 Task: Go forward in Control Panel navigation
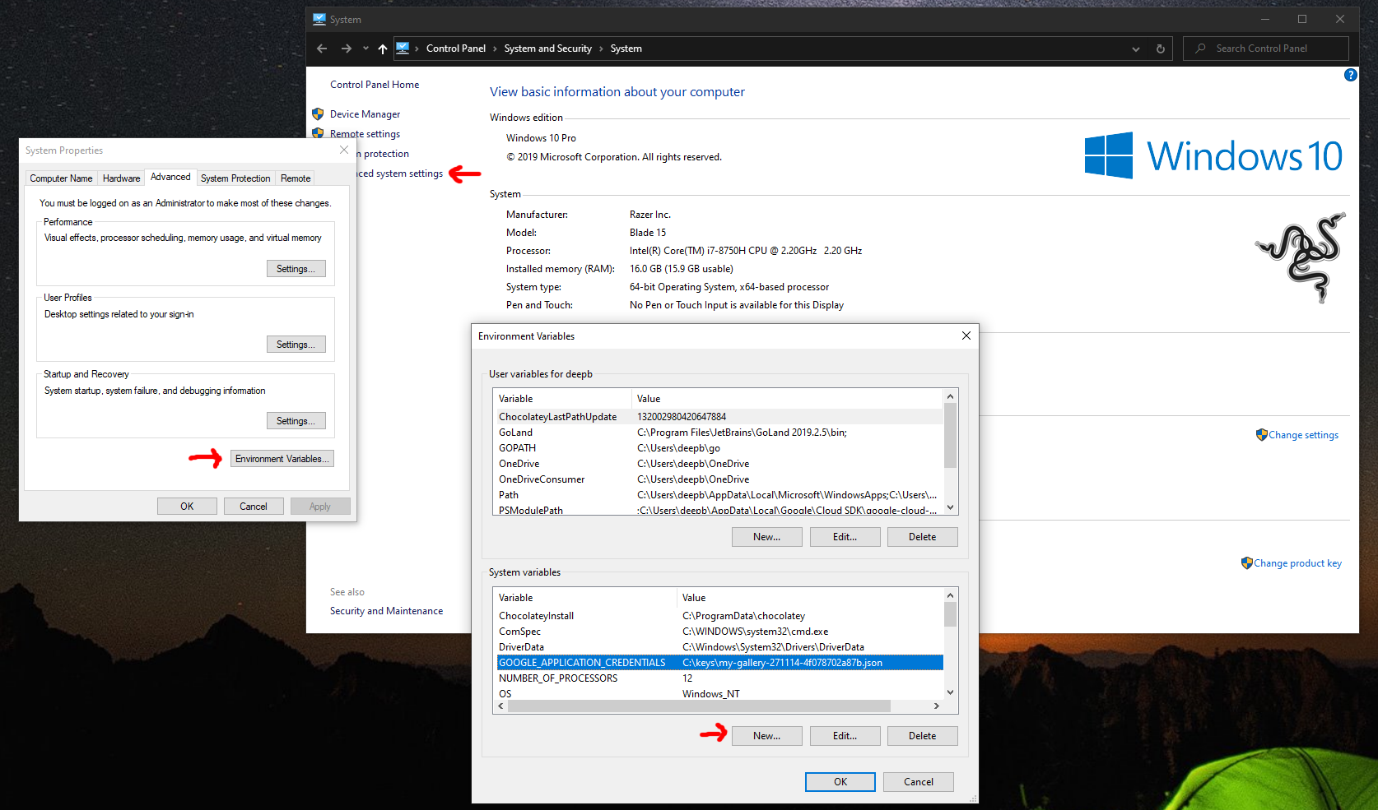point(347,49)
